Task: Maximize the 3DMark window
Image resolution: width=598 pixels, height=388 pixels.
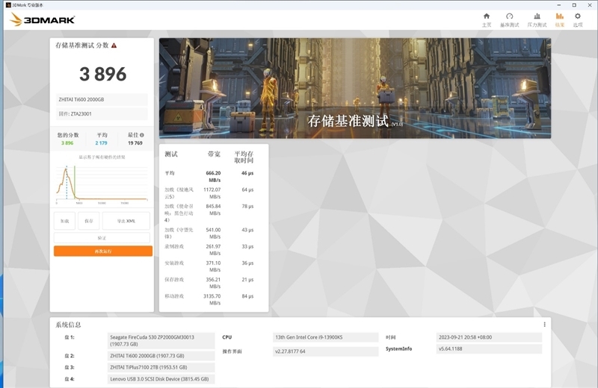Action: pyautogui.click(x=574, y=5)
